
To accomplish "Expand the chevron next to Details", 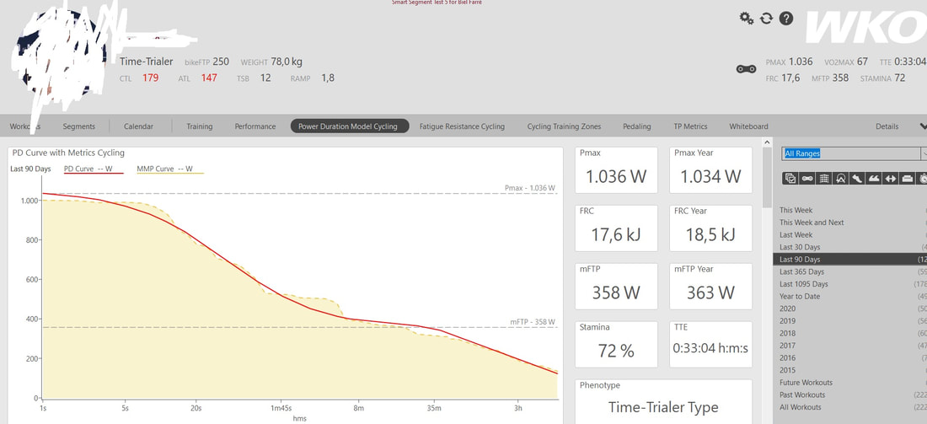I will [x=923, y=126].
